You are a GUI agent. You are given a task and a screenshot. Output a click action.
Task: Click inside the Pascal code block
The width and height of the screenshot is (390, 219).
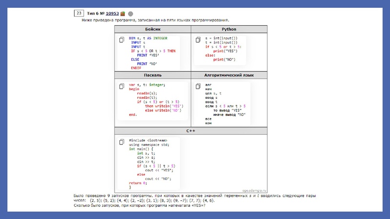[156, 100]
